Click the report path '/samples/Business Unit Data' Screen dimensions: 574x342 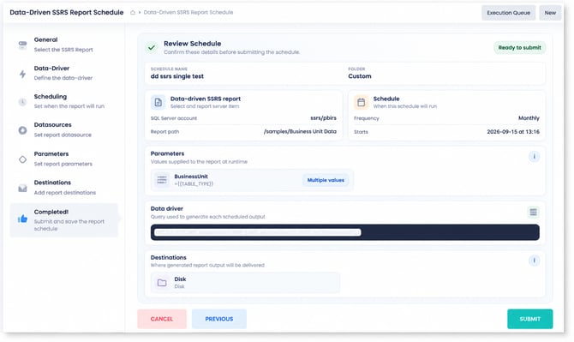pos(300,131)
